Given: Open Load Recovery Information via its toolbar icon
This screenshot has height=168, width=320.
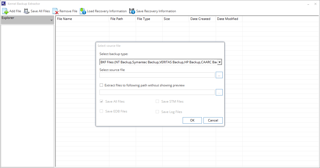Looking at the screenshot, I should [x=83, y=11].
